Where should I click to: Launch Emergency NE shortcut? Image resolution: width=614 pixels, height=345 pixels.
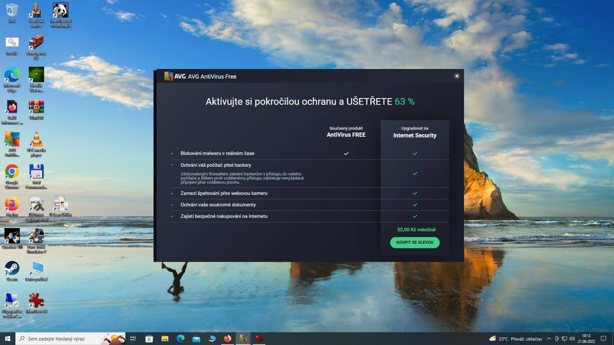36,48
